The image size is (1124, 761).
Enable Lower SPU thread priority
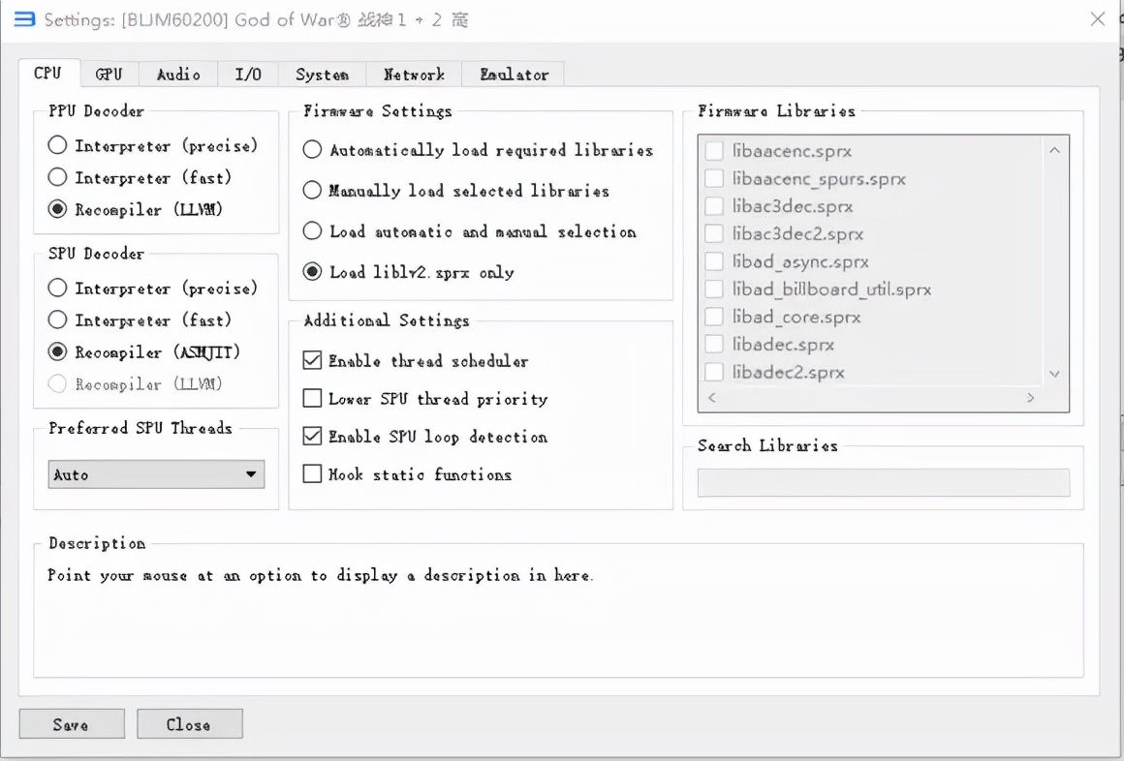click(312, 399)
